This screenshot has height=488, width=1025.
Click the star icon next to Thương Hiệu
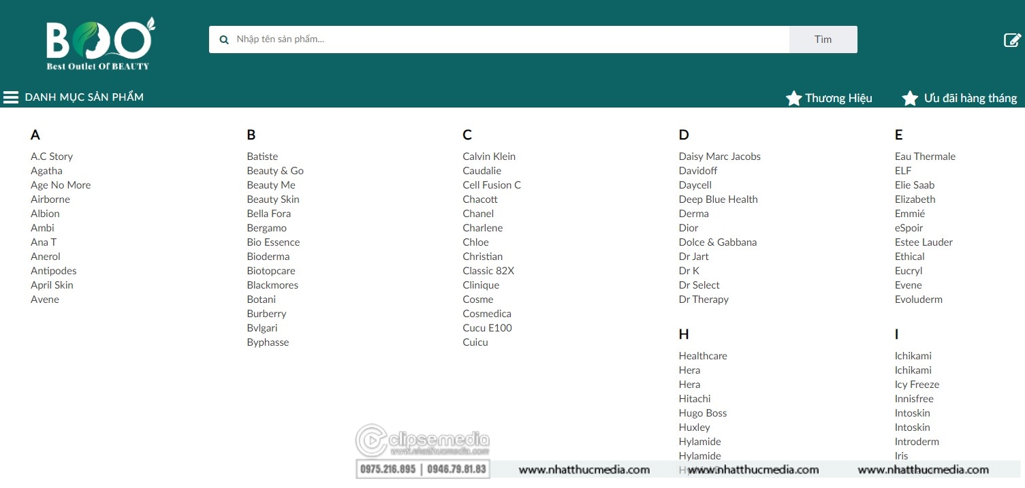pos(793,99)
